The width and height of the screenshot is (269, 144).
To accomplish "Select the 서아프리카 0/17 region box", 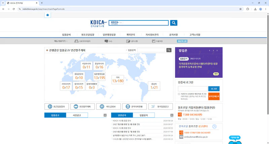I will click(x=66, y=86).
